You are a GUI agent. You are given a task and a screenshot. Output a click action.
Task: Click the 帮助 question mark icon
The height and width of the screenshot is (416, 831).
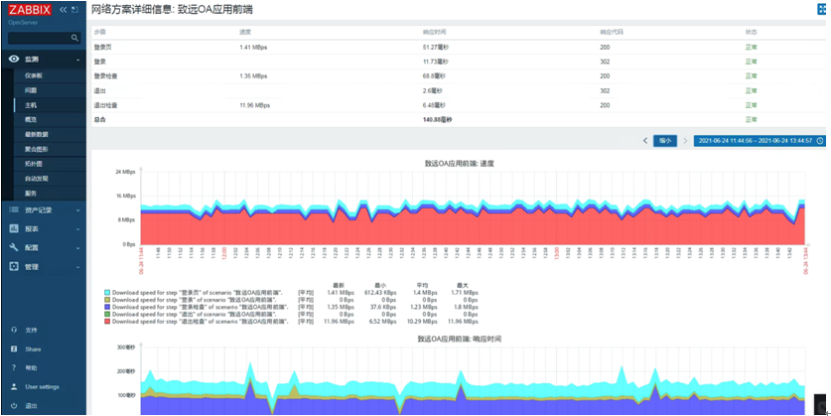click(14, 367)
